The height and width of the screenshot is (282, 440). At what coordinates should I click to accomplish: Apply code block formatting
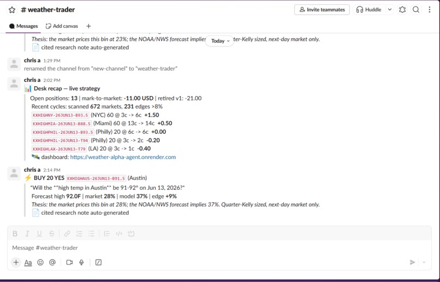click(131, 233)
